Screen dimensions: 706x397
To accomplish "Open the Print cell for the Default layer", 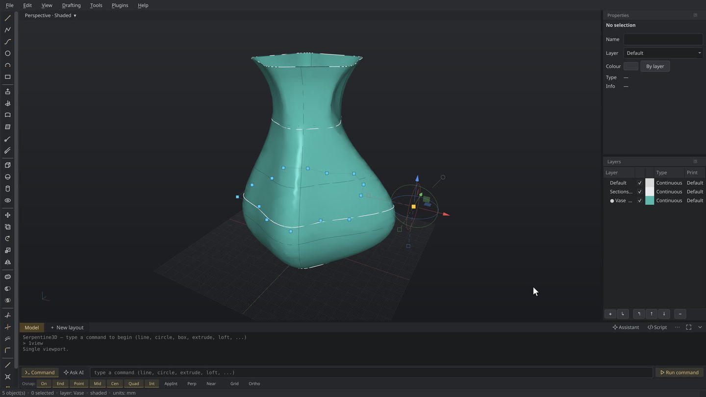I will tap(695, 183).
